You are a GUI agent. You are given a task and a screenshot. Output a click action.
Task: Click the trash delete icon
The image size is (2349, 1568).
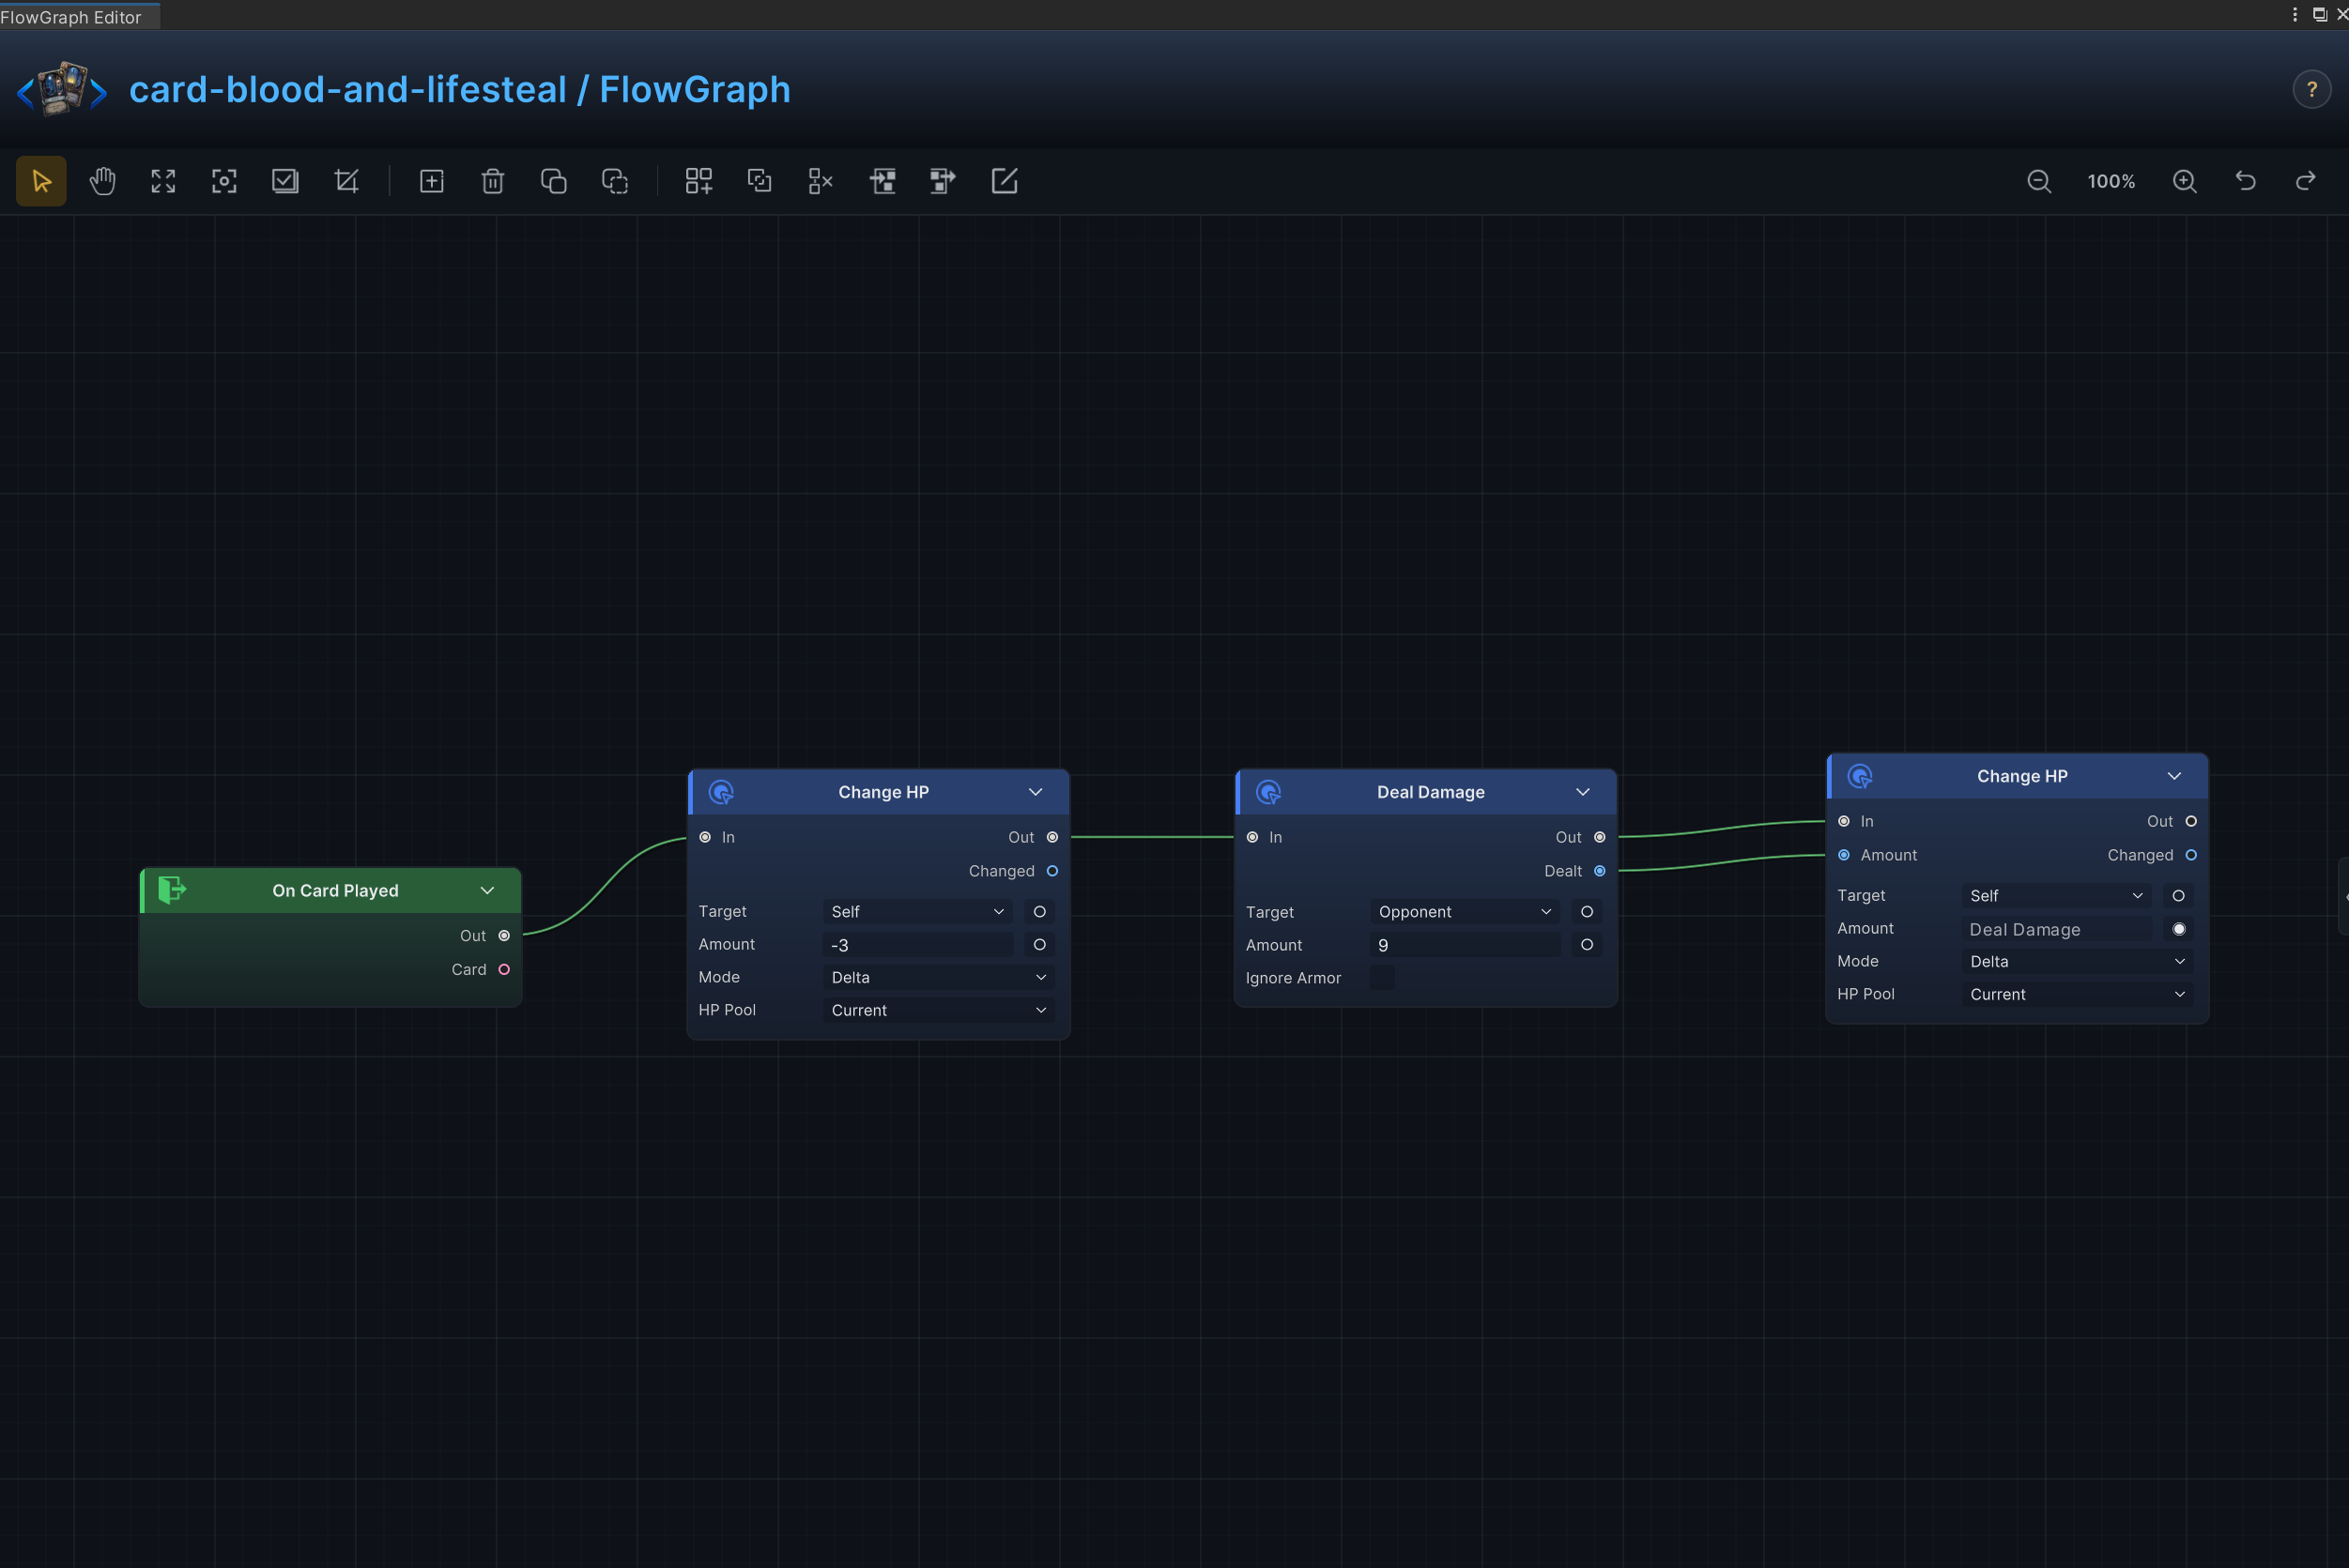492,181
